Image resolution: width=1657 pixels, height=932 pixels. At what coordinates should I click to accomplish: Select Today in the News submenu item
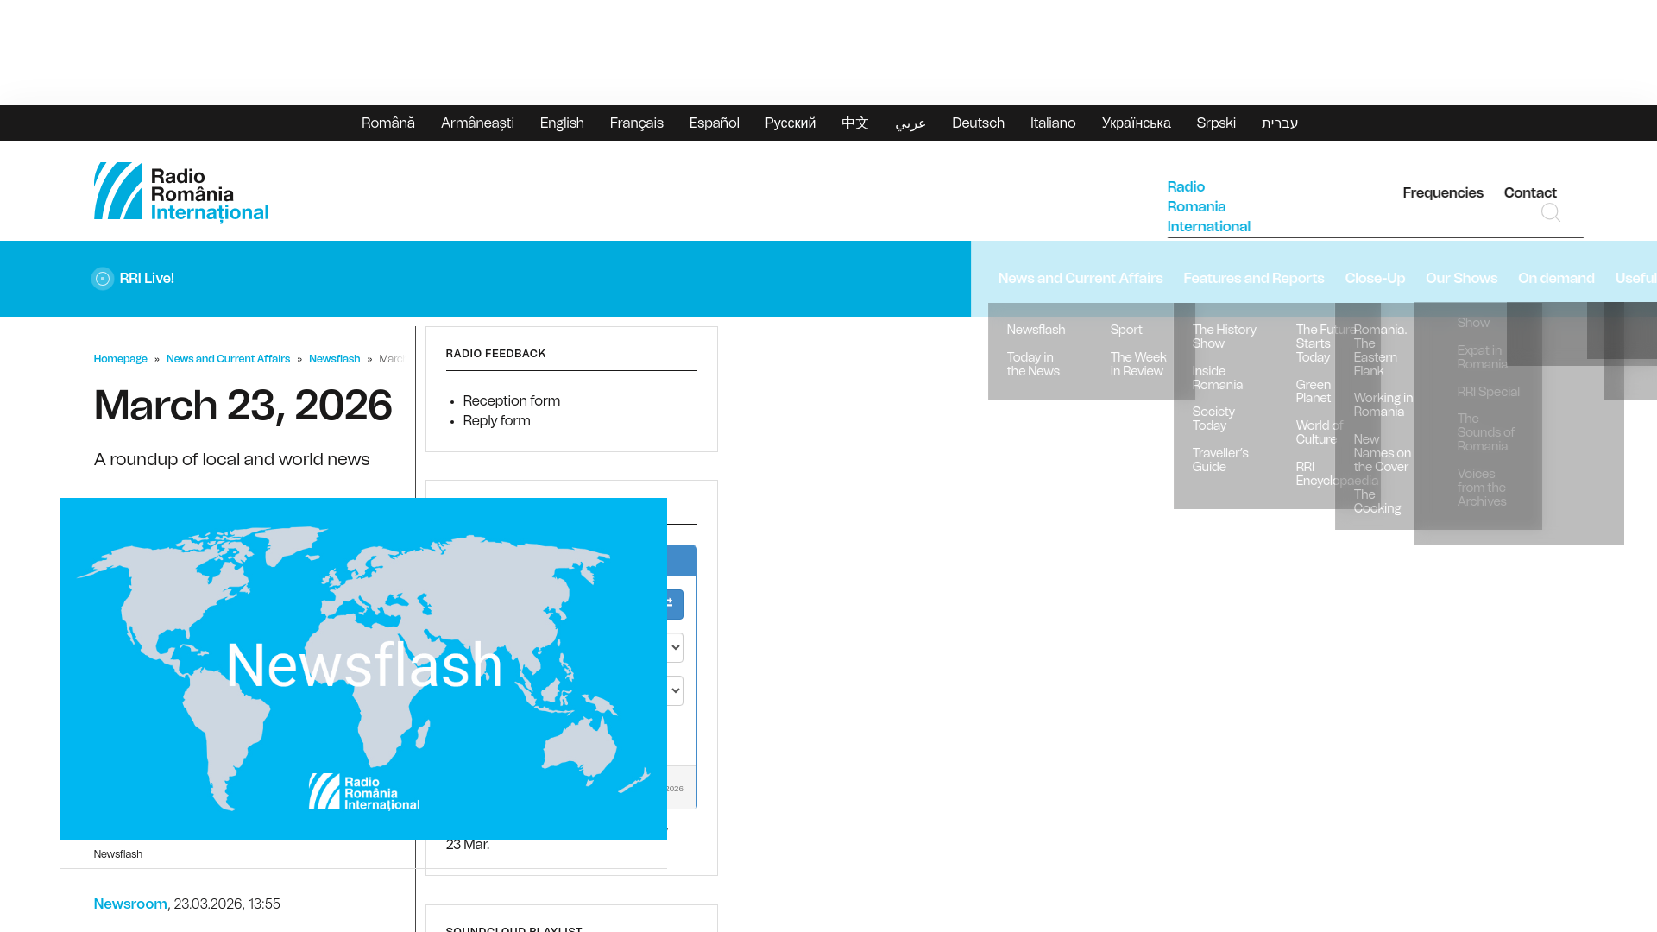[1033, 364]
